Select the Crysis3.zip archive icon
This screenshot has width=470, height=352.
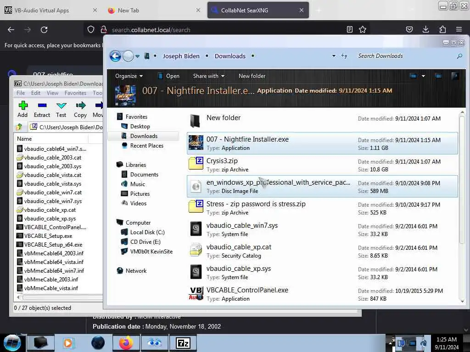point(196,164)
